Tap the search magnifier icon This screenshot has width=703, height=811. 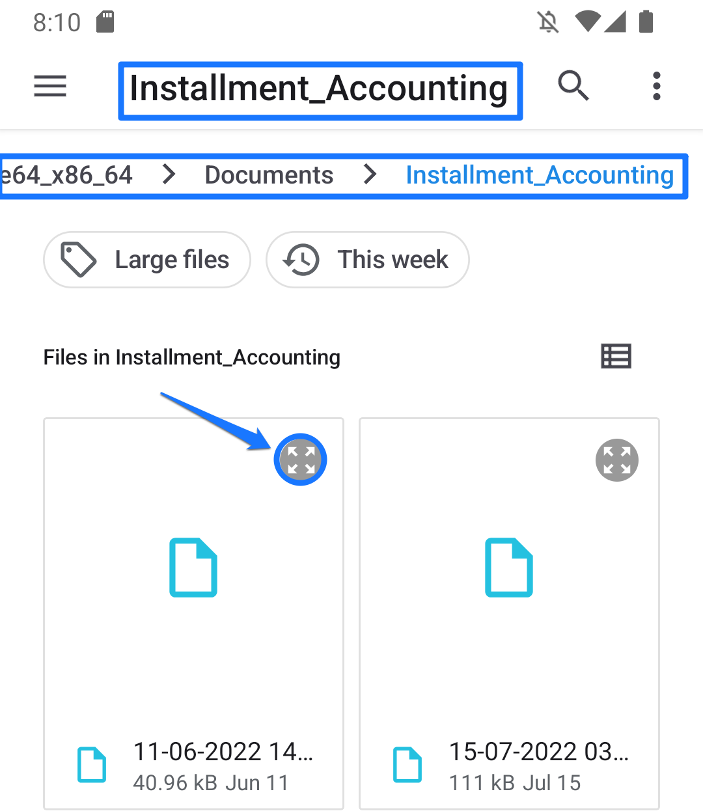573,86
